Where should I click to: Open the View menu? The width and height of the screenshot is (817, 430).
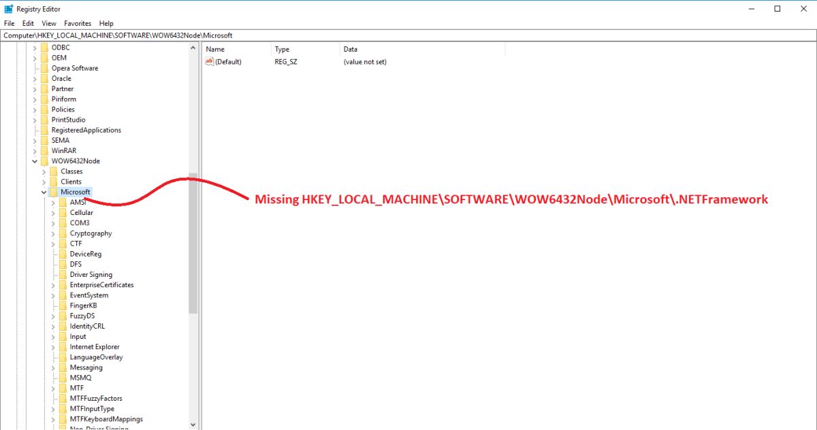coord(49,23)
